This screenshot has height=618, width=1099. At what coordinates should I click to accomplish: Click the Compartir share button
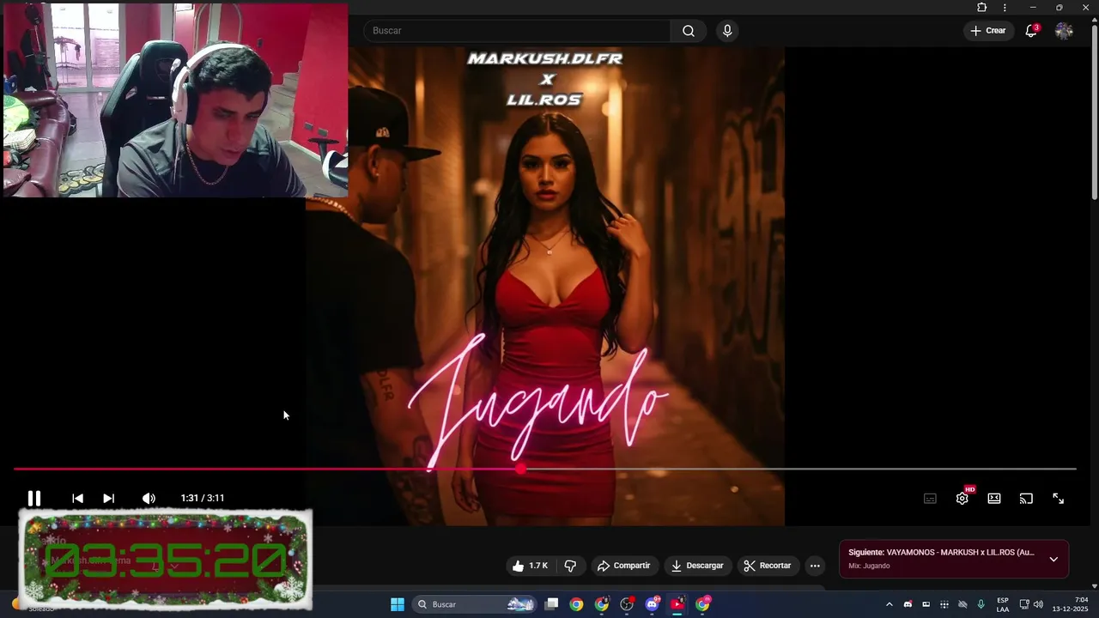click(624, 566)
